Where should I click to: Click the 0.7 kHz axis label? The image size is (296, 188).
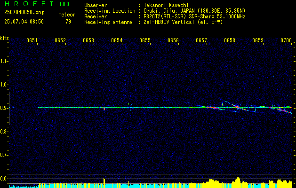pyautogui.click(x=4, y=155)
